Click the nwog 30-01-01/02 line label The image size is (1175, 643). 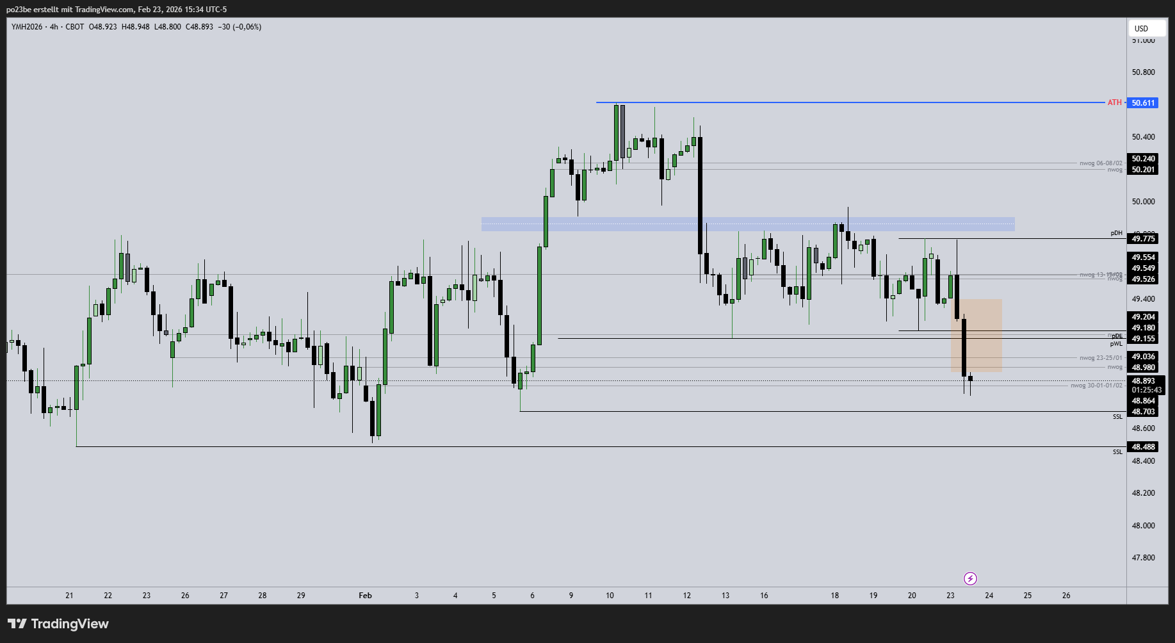(1096, 386)
